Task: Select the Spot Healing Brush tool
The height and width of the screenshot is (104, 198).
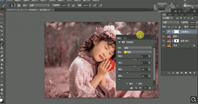Action: coord(2,40)
